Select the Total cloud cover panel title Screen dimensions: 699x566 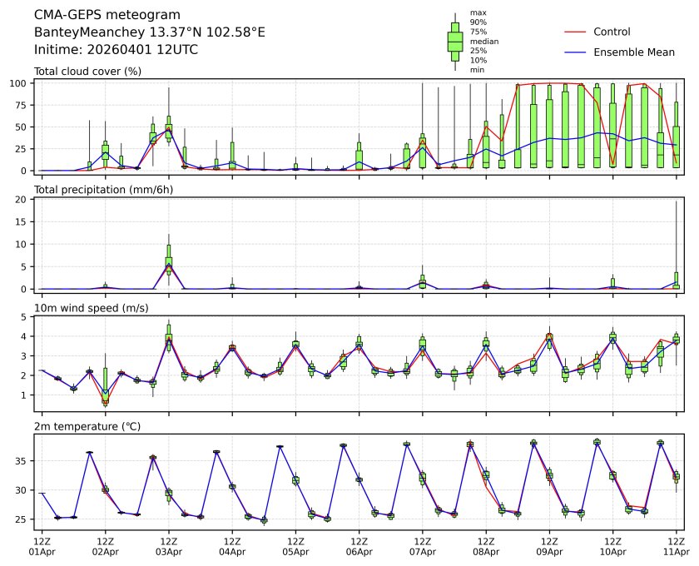[87, 72]
